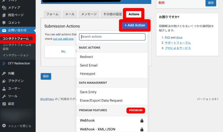Click the PREMIUM FEATURES section label
223x132 pixels.
(x=93, y=110)
